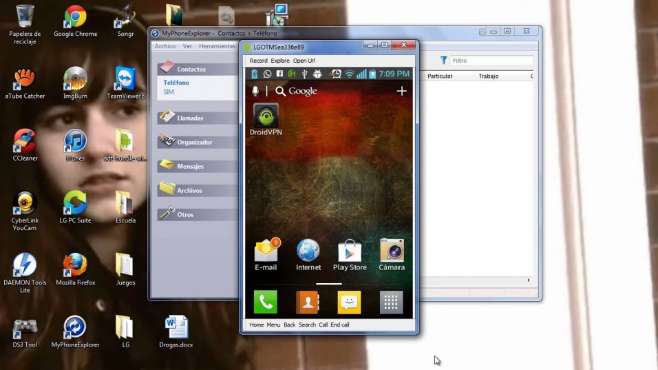Click the Trabajo column header
Viewport: 658px width, 370px height.
489,76
